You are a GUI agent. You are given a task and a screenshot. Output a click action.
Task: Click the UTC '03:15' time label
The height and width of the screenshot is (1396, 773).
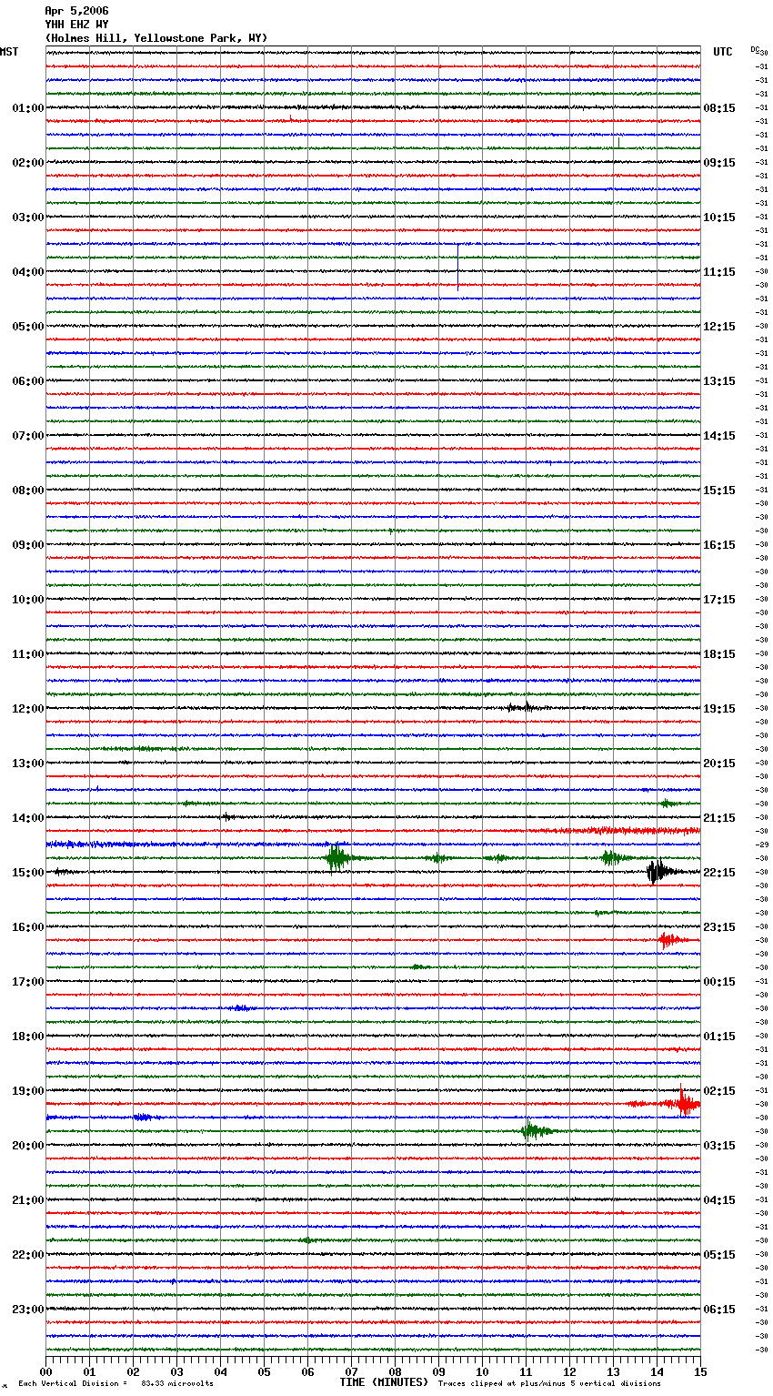pos(719,1146)
